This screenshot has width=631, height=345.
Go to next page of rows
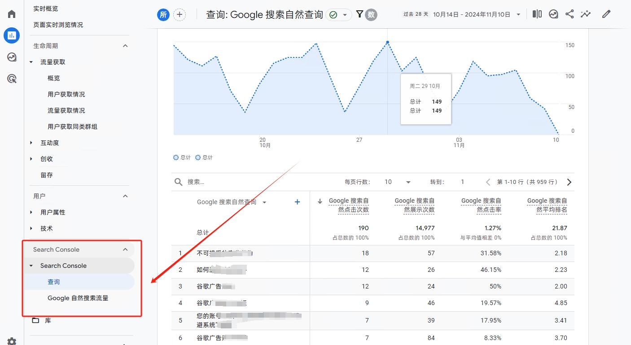[569, 182]
